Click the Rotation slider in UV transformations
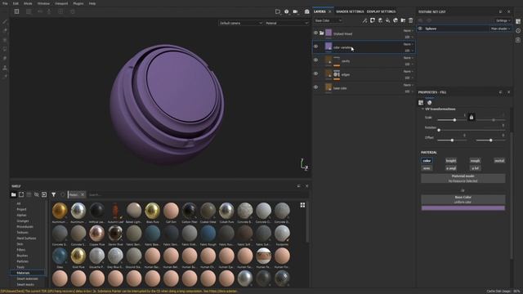523x294 pixels. click(472, 130)
